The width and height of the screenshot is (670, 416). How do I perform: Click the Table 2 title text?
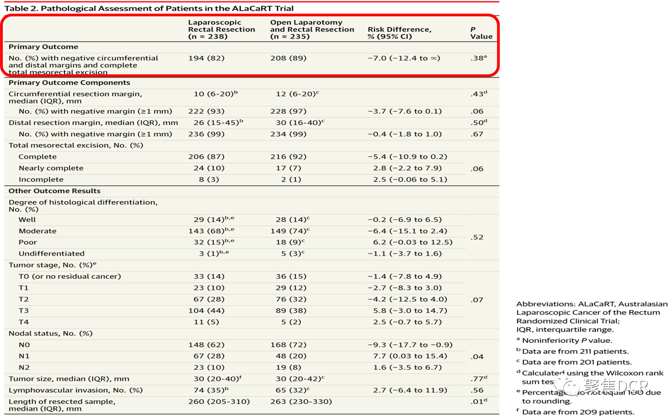tap(149, 8)
